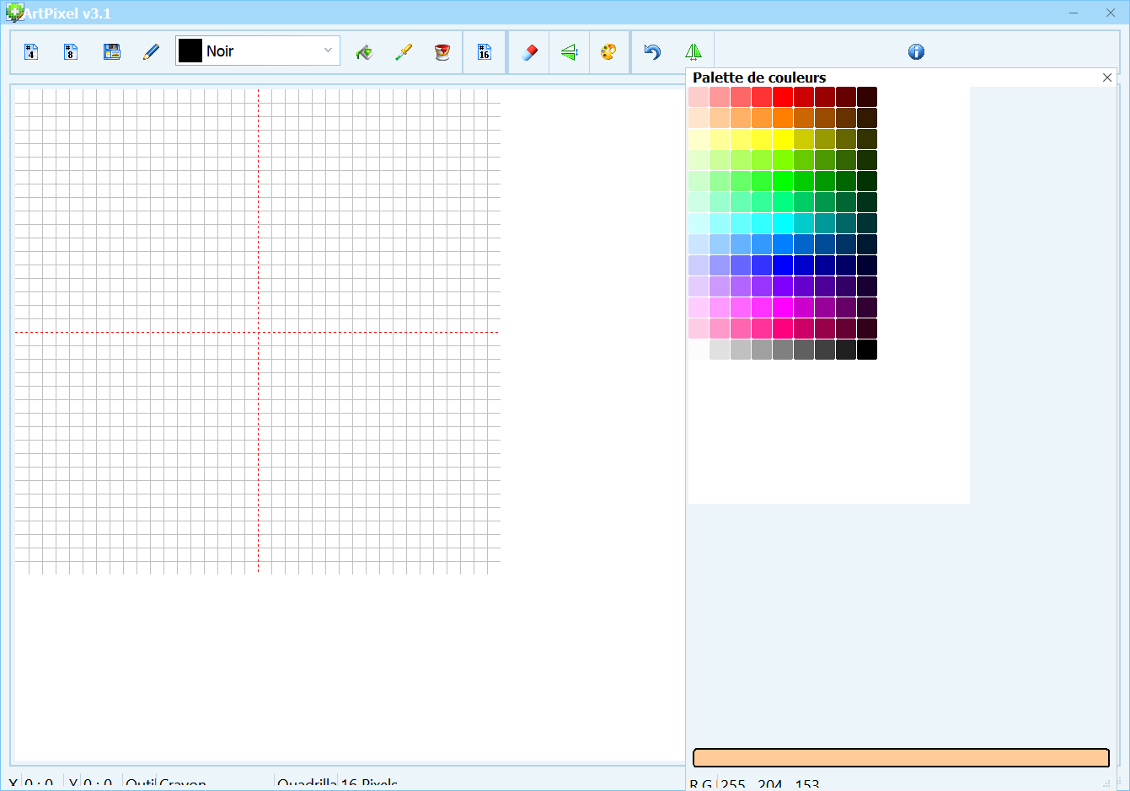
Task: Pick the pure cyan swatch in the palette
Action: click(x=783, y=223)
